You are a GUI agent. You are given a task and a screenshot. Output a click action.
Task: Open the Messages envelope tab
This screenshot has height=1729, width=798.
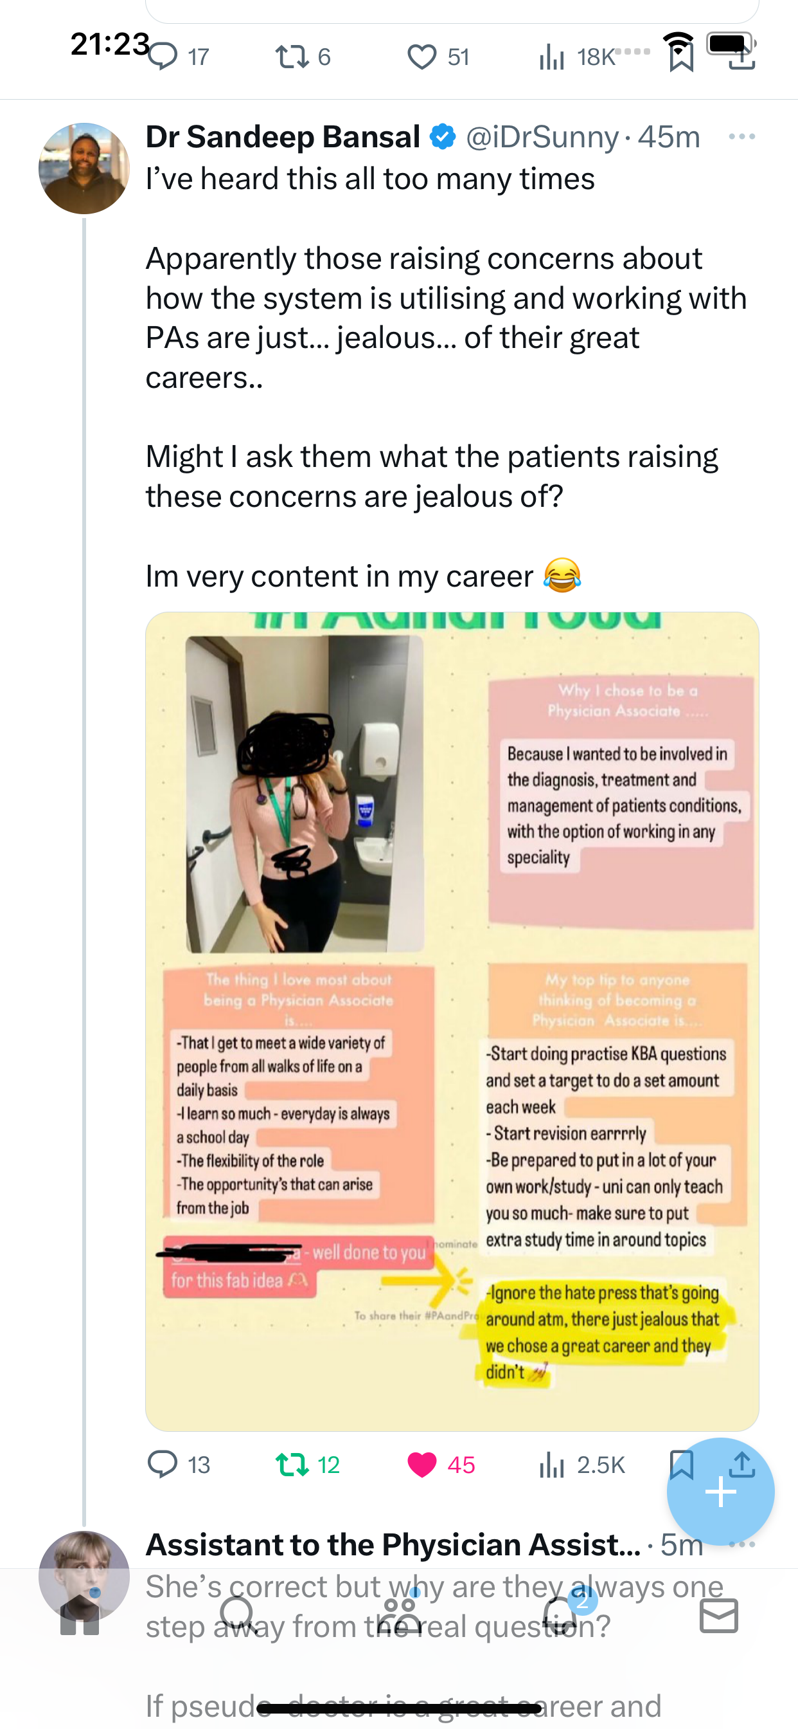[x=719, y=1616]
